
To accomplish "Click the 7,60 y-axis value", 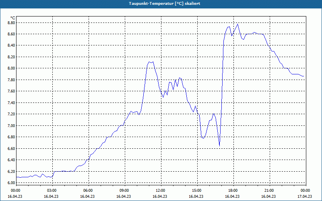I will tap(11, 91).
